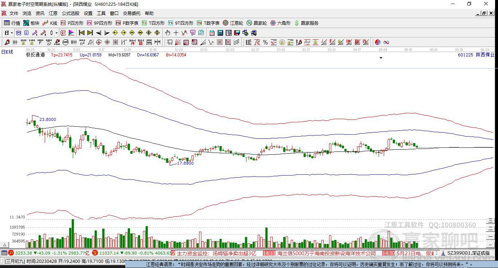This screenshot has height=268, width=498.
Task: Jump to the last bar icon
Action: 90,33
